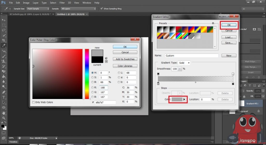Open the Sample Size dropdown
The image size is (266, 145).
click(x=37, y=9)
